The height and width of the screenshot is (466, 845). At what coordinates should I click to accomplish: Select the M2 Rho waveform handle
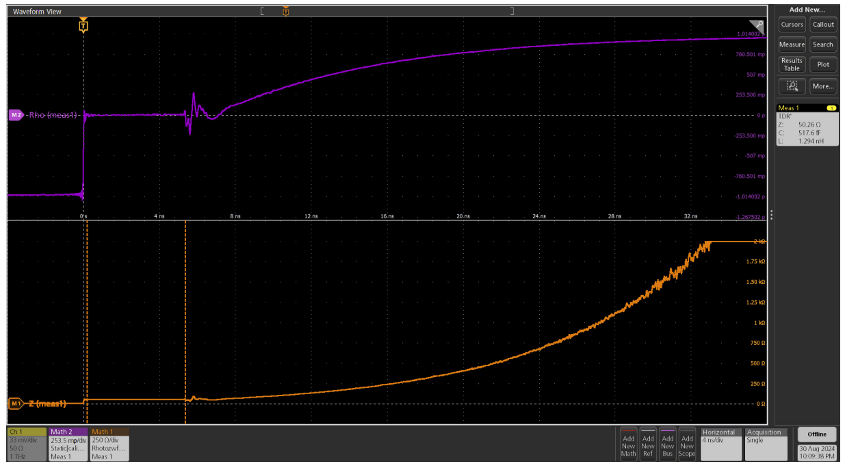pyautogui.click(x=16, y=115)
